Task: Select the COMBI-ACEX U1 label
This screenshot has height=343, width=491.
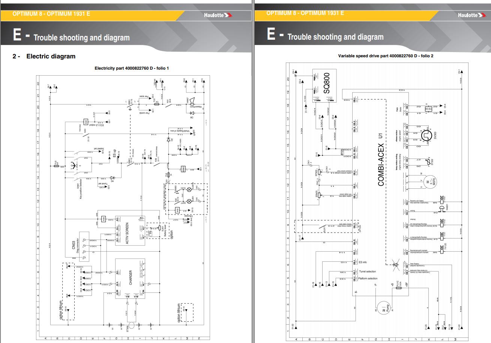Action: point(380,159)
